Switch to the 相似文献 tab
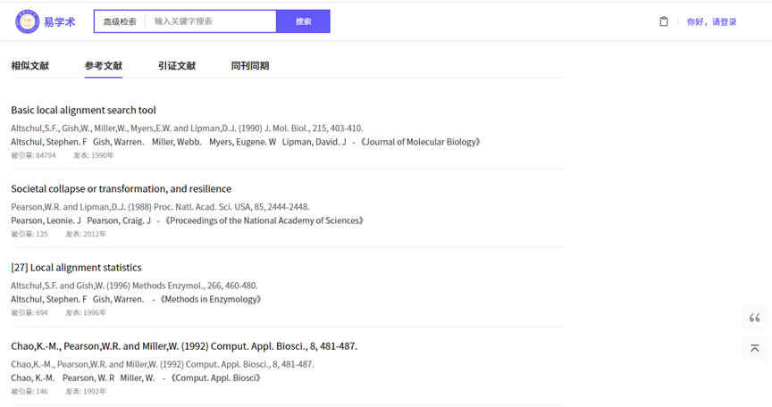The height and width of the screenshot is (407, 772). click(x=29, y=66)
